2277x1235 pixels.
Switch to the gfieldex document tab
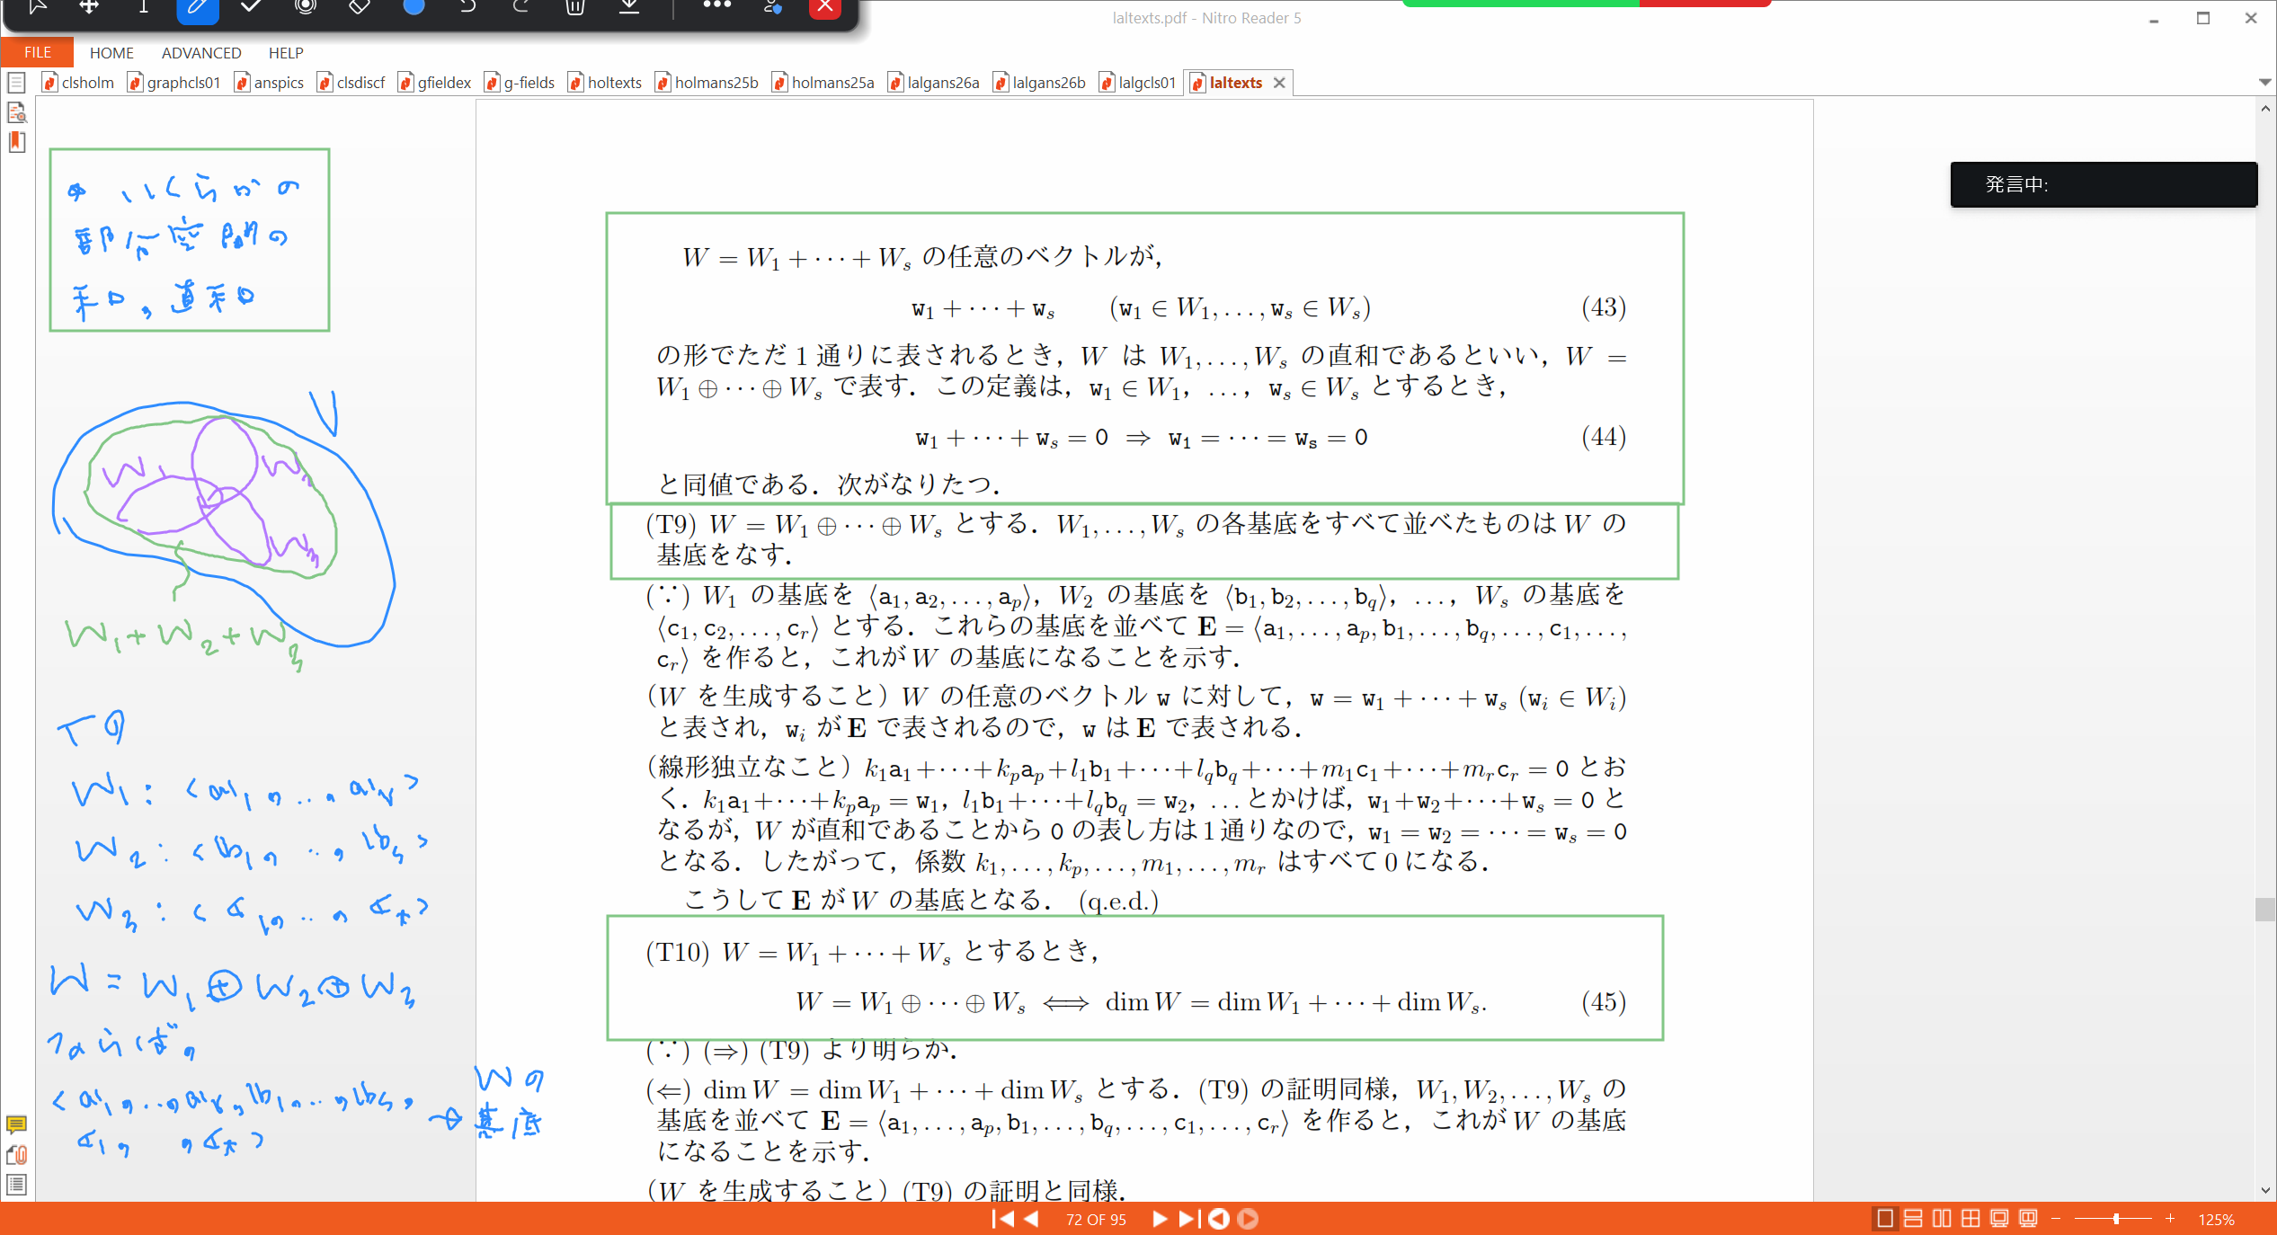[x=435, y=83]
